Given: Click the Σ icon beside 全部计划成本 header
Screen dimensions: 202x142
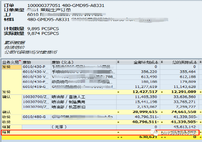Looking at the screenshot, I should [118, 62].
